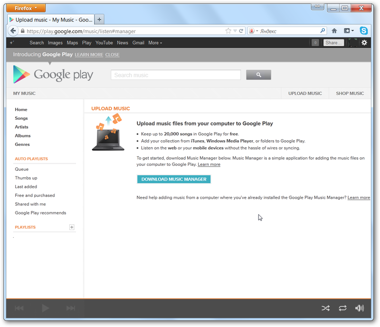Click the Search music field
Viewport: 380px width, 327px height.
pos(176,75)
